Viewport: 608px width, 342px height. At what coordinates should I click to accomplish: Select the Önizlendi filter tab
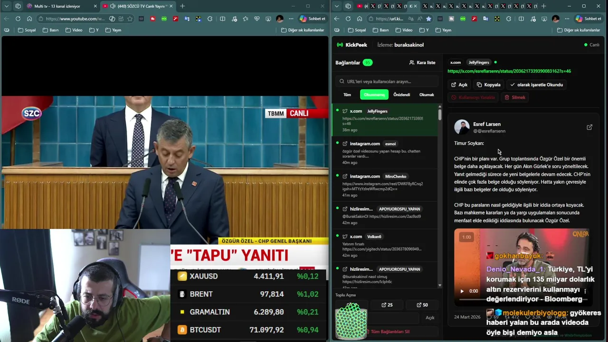coord(401,95)
